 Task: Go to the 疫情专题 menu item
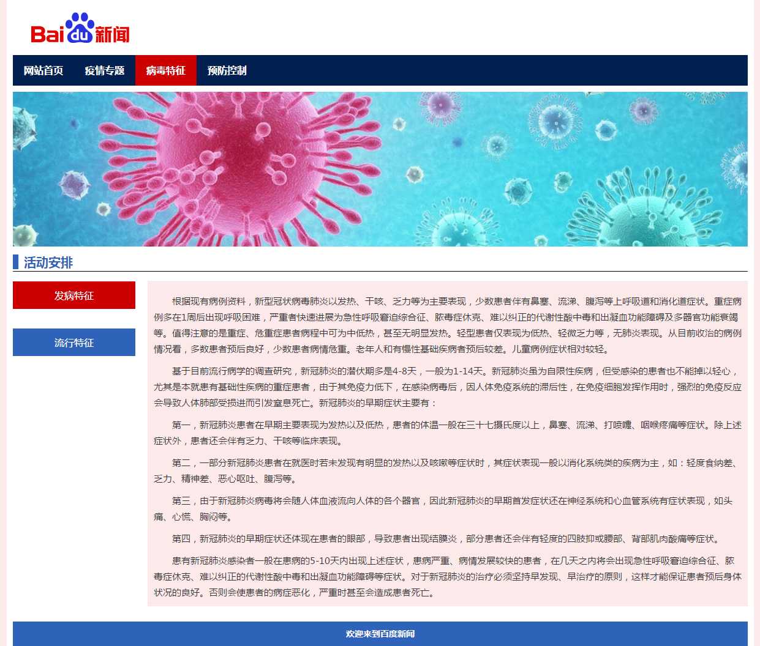[105, 70]
